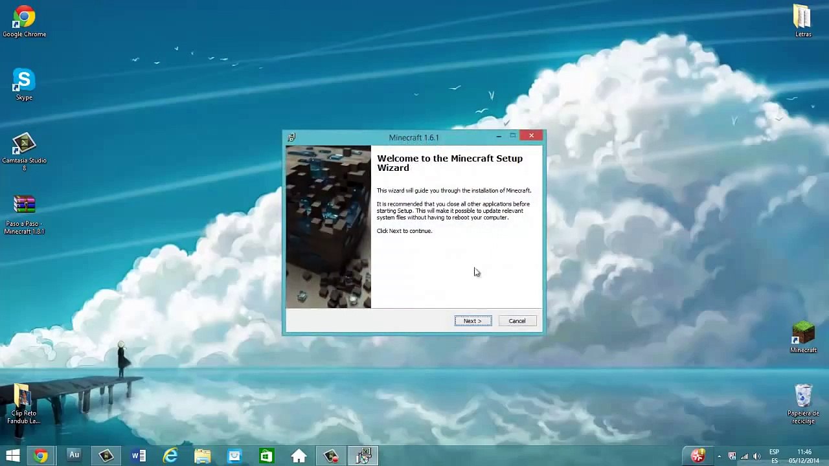Switch to Chrome in the taskbar
This screenshot has height=466, width=829.
pos(41,456)
